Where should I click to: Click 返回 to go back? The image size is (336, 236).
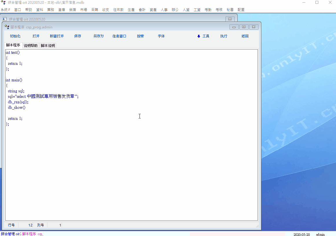[245, 36]
